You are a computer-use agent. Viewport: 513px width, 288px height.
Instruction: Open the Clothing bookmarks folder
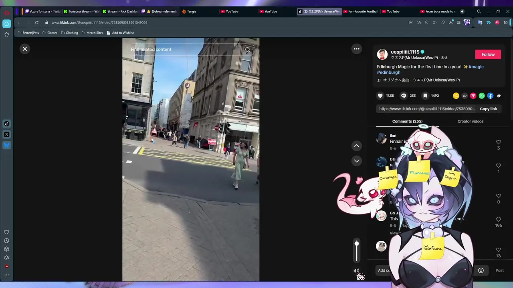[69, 33]
